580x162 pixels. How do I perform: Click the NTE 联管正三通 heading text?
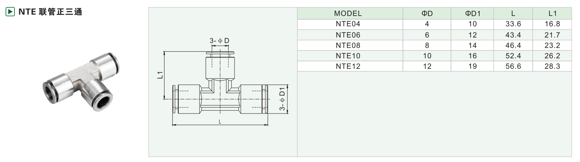click(x=50, y=12)
